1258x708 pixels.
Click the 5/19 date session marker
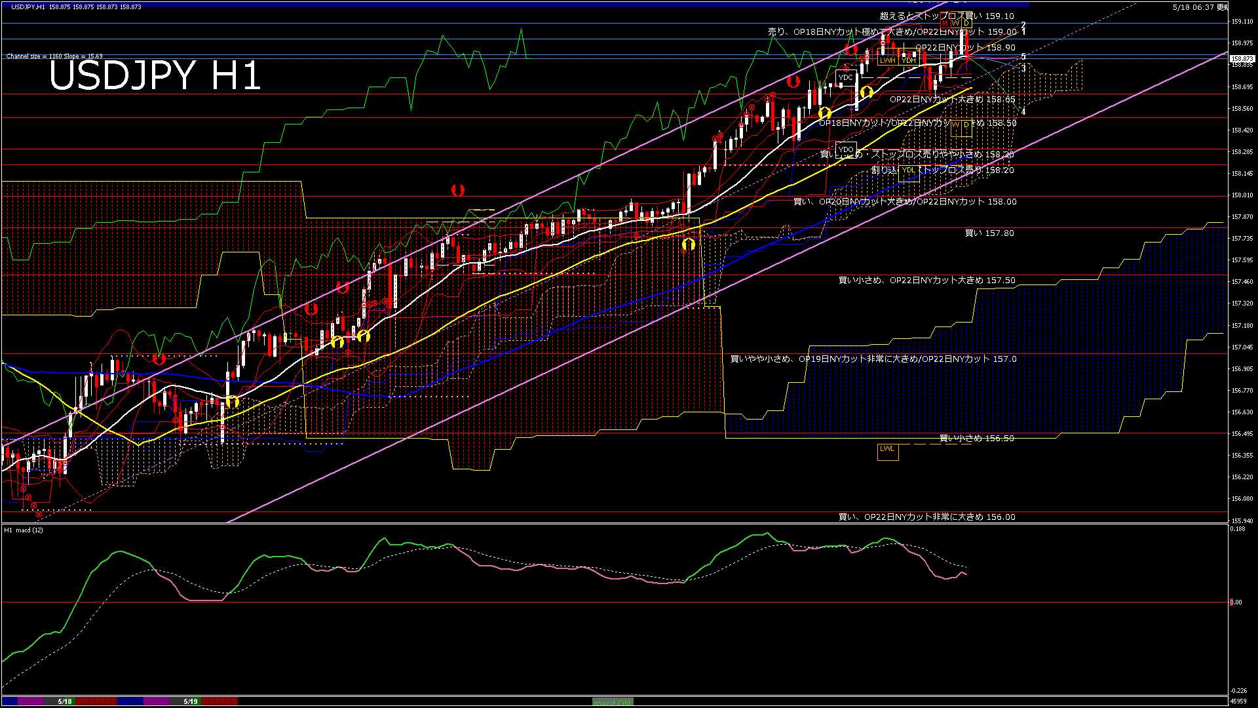[191, 701]
